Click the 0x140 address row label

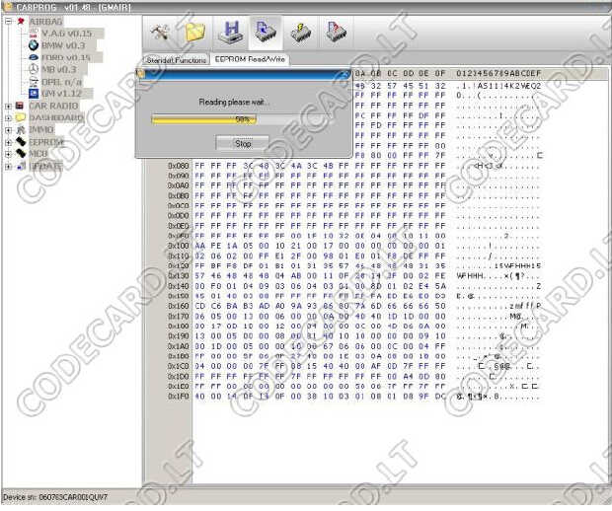[179, 286]
